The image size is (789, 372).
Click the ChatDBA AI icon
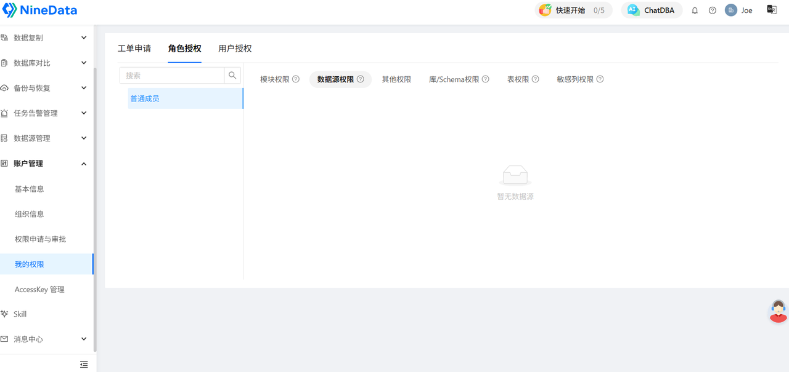click(x=632, y=10)
